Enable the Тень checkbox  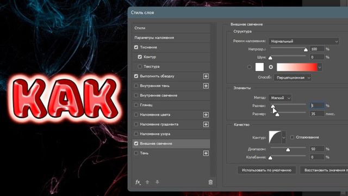coord(136,153)
